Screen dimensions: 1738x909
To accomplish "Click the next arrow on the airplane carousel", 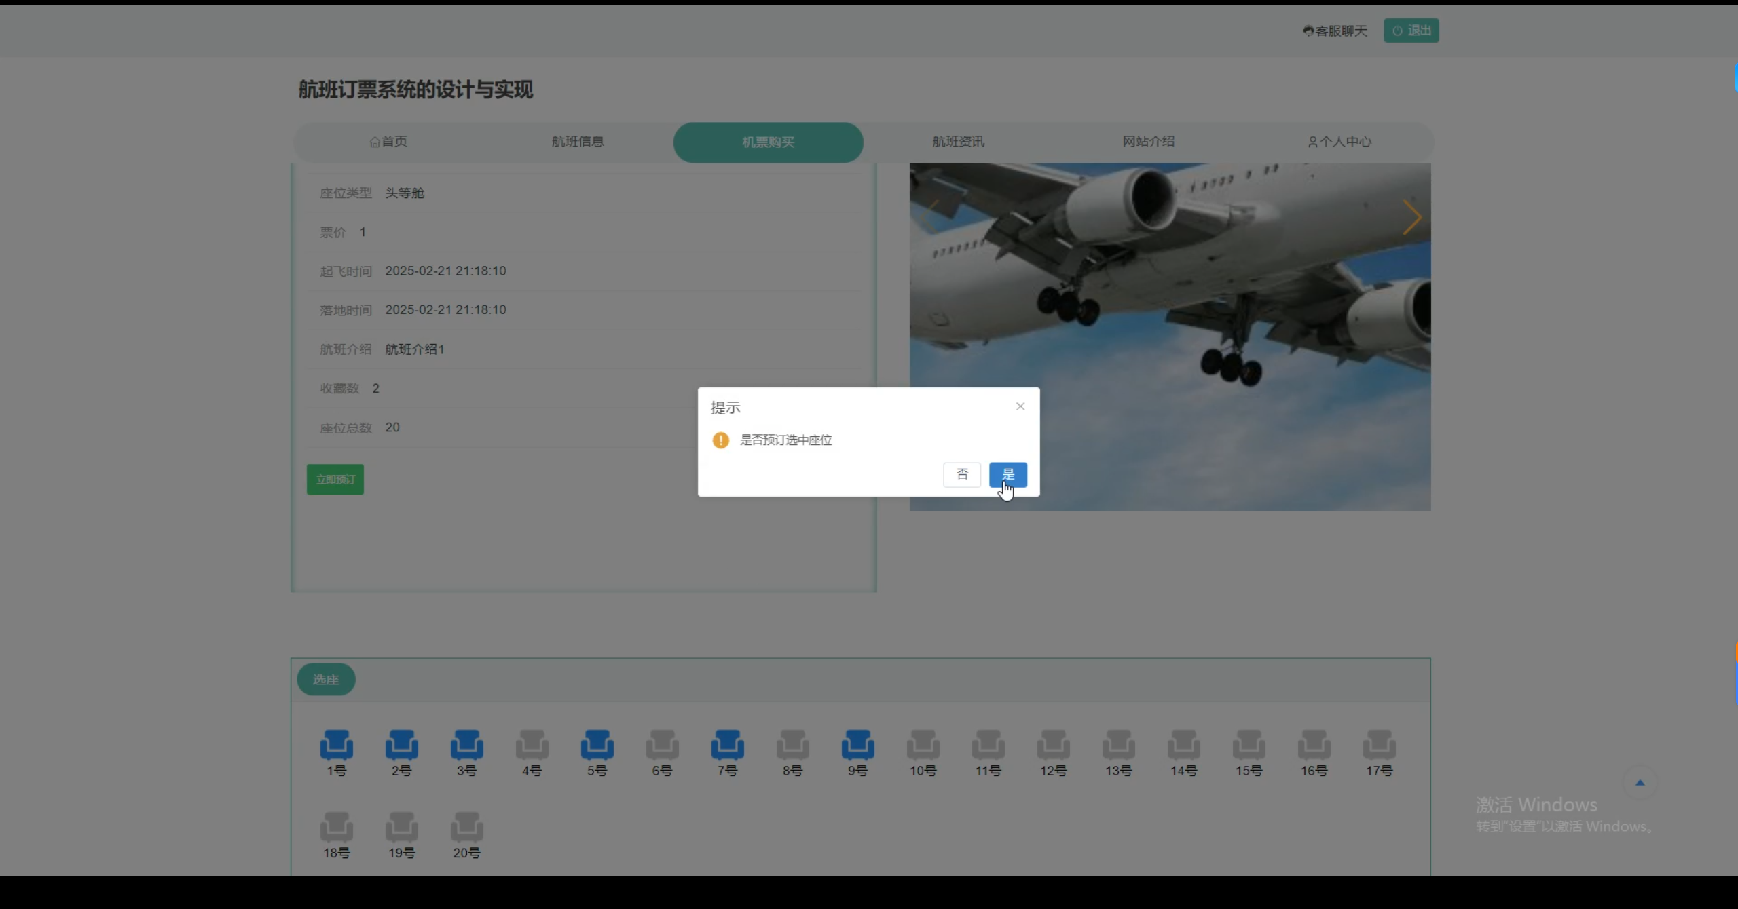I will (x=1412, y=217).
